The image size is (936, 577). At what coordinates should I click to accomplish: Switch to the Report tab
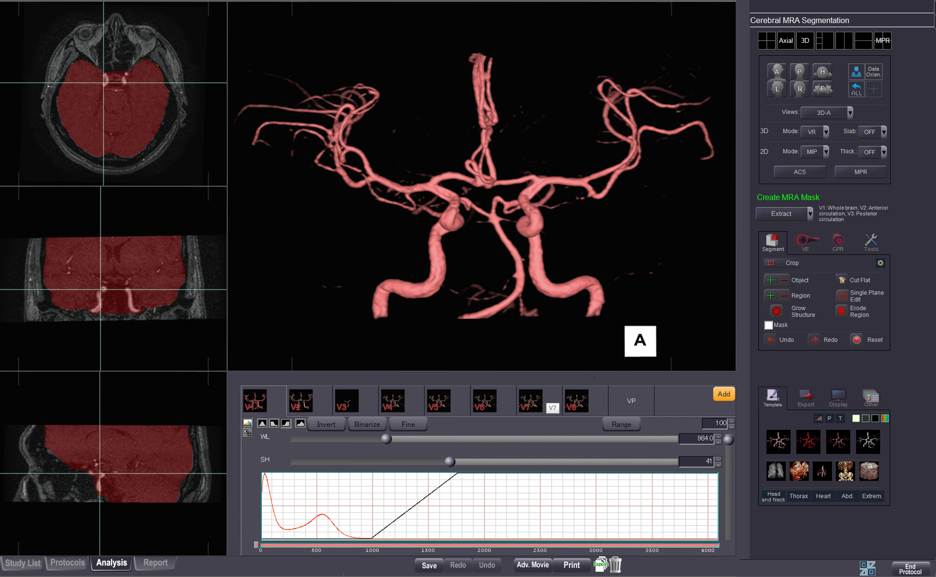(x=155, y=563)
